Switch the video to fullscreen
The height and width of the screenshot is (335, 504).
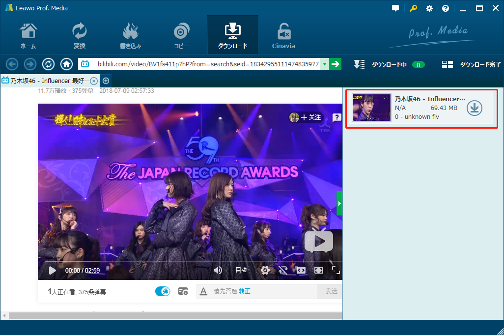[x=336, y=270]
